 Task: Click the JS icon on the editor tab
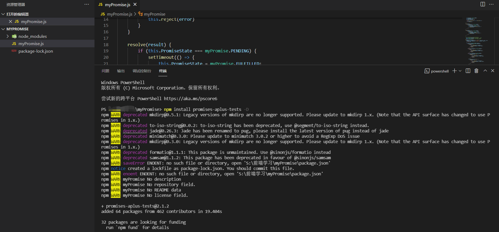pos(100,5)
